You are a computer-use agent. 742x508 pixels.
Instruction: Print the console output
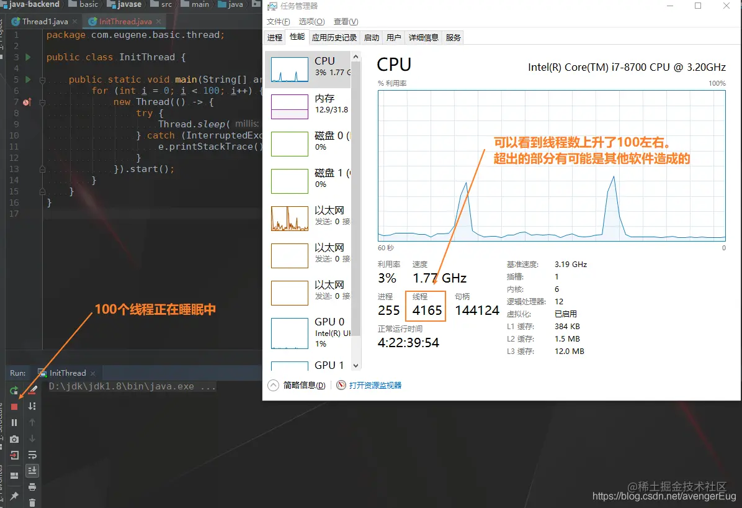pyautogui.click(x=32, y=487)
